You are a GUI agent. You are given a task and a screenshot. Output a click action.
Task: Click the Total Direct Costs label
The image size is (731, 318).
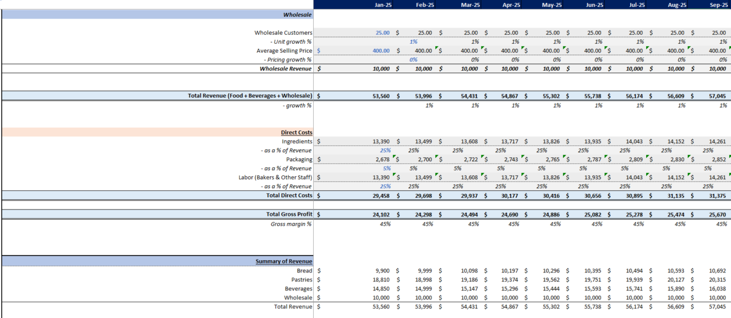tap(289, 196)
